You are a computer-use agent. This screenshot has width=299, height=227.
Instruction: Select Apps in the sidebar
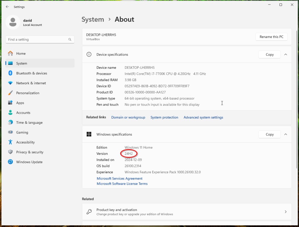[40, 103]
